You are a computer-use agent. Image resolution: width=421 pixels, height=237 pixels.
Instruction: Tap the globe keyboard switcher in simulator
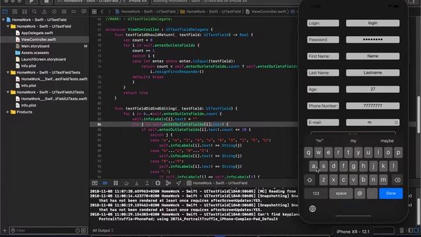point(312,209)
